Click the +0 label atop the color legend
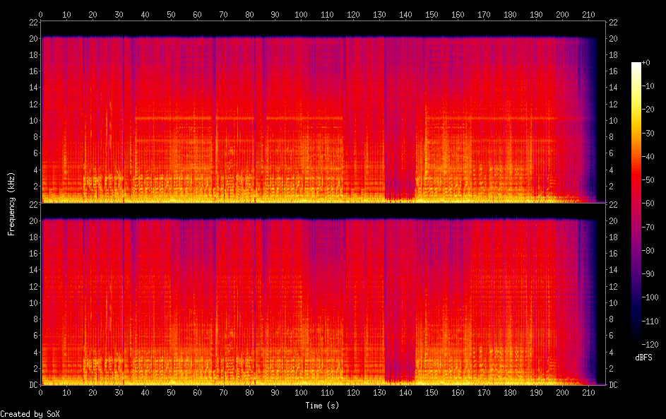666x419 pixels. click(646, 63)
